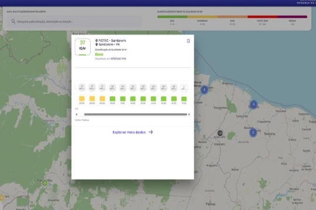The width and height of the screenshot is (316, 210).
Task: Open the cluster marker labeled 5 on map
Action: [x=253, y=104]
